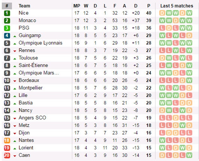Click the light green rank 3 badge

7,28
